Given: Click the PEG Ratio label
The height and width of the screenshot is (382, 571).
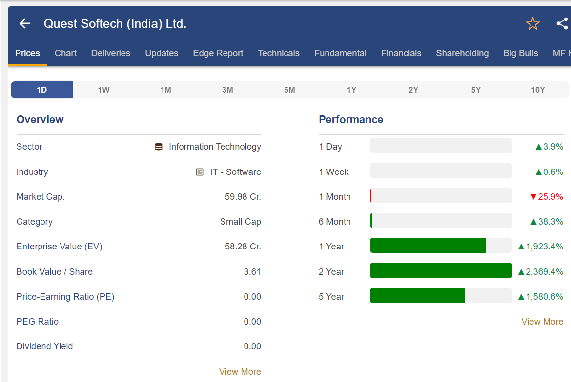Looking at the screenshot, I should point(38,321).
